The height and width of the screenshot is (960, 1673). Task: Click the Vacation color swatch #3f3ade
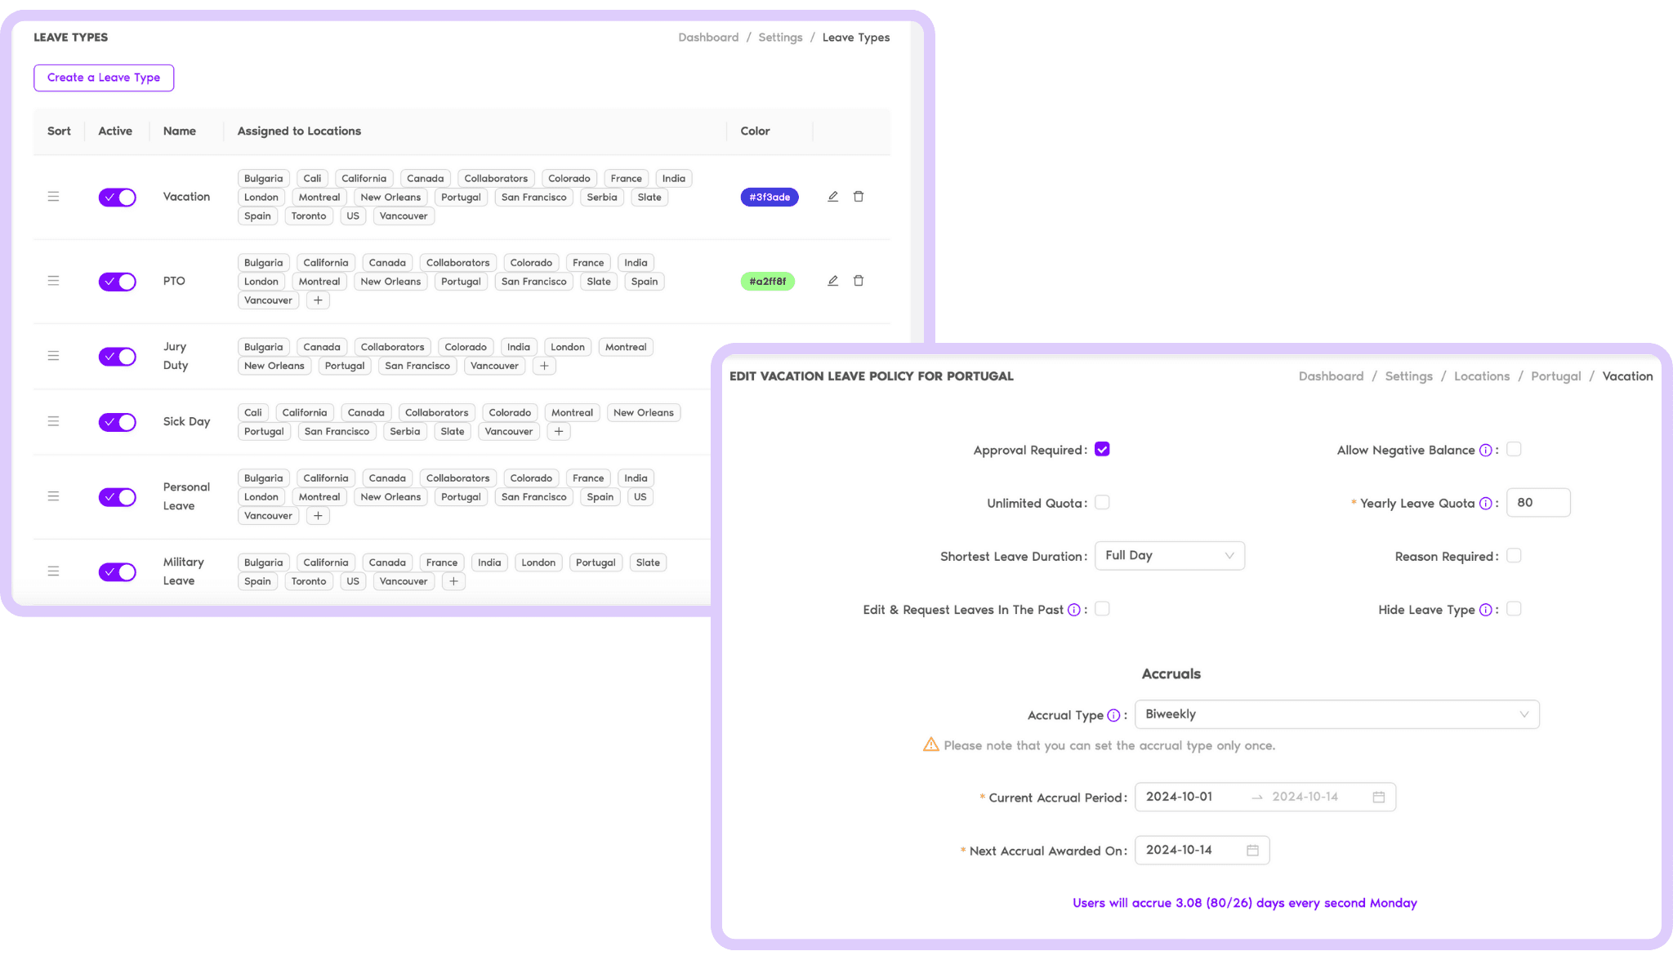[x=768, y=197]
